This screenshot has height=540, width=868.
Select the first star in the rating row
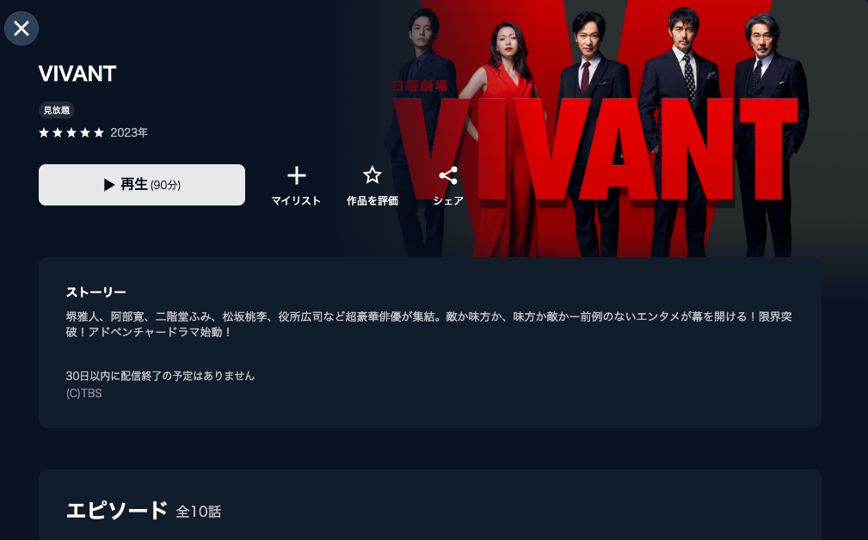[44, 132]
